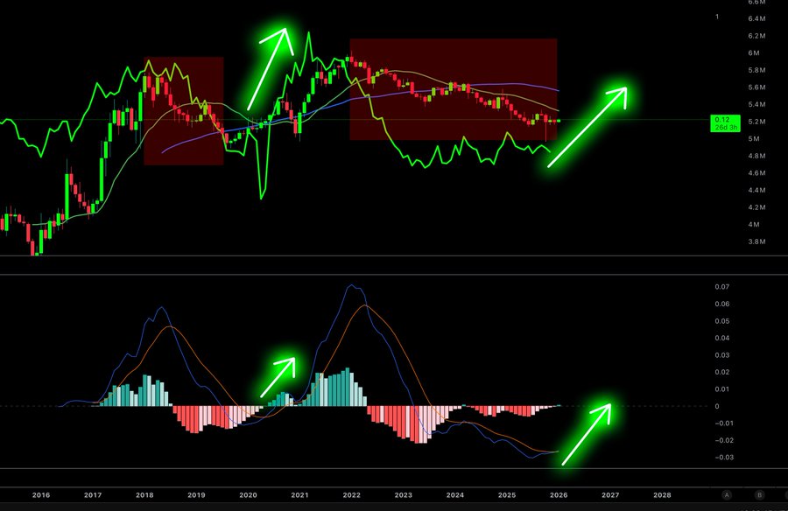Image resolution: width=788 pixels, height=511 pixels.
Task: Select the small red rectangle over 2018-2019
Action: click(183, 110)
